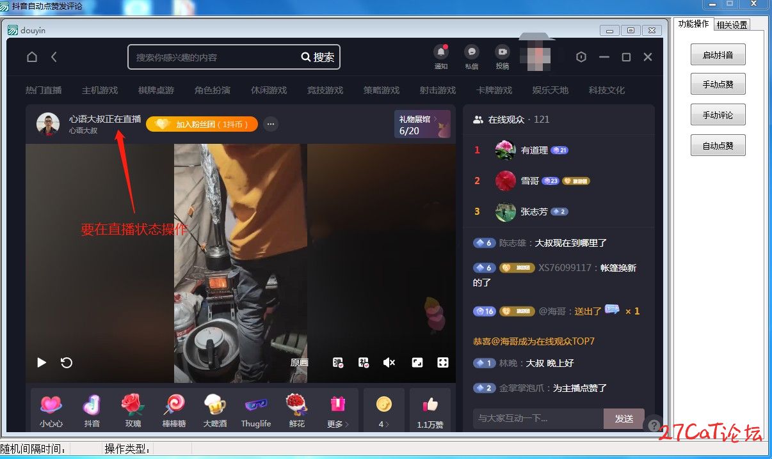
Task: Open the 射击游戏 category
Action: click(438, 90)
